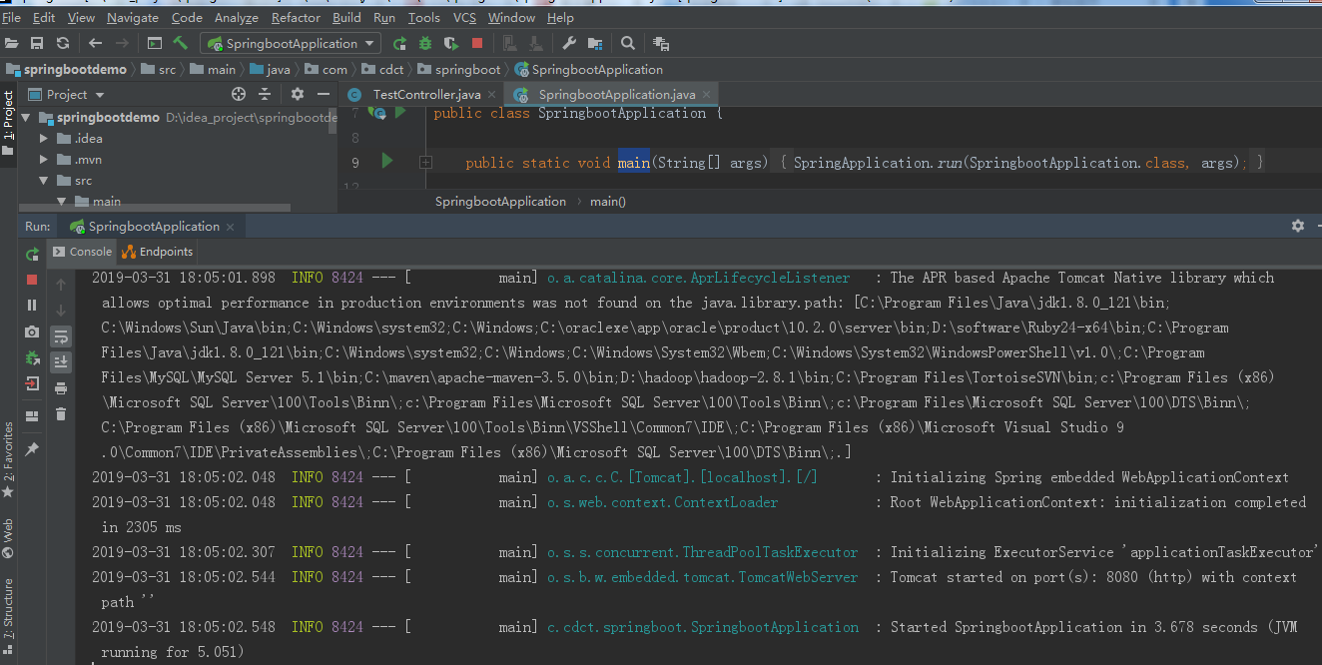Open the File menu
This screenshot has width=1322, height=665.
[x=12, y=17]
